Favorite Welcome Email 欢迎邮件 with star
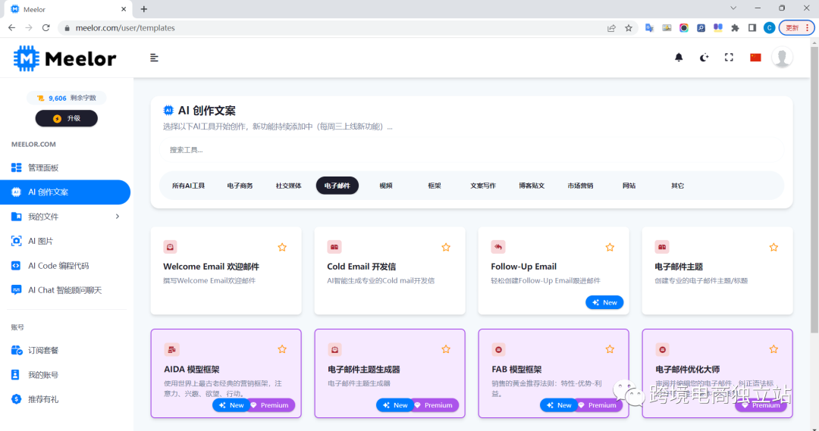The height and width of the screenshot is (431, 819). 282,248
